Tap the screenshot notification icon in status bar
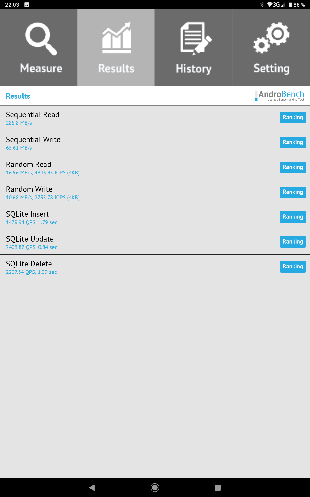Viewport: 310px width, 497px height. (27, 5)
